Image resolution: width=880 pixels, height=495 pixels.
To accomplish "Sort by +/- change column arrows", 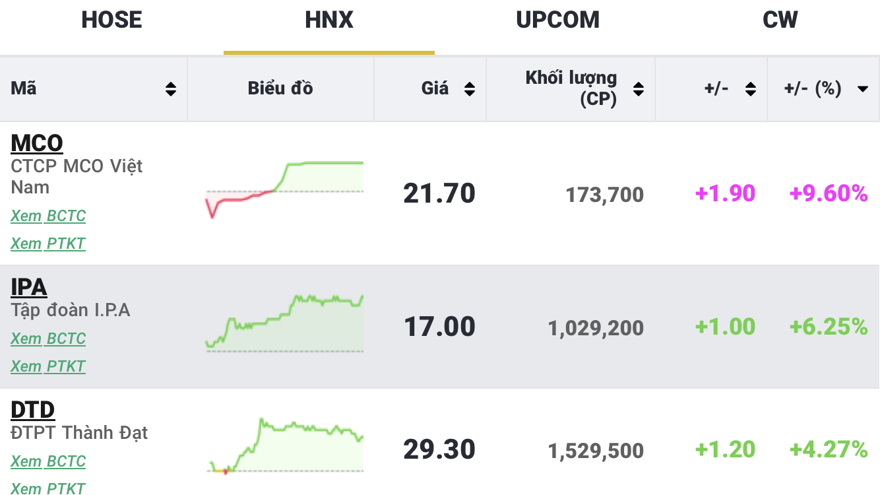I will pos(751,89).
